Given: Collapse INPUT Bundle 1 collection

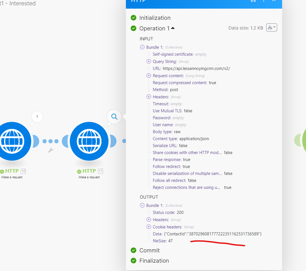Looking at the screenshot, I should click(142, 47).
